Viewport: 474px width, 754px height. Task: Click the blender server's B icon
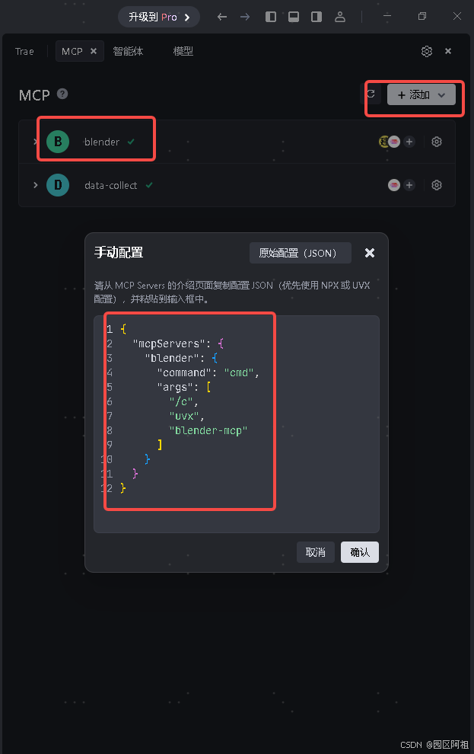point(56,141)
